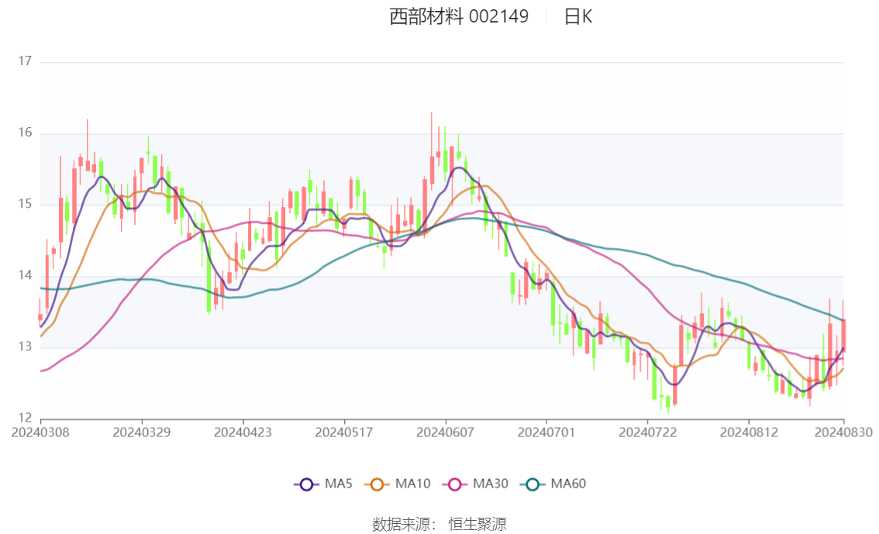Screen dimensions: 879x534
Task: Click the y-axis value 13
Action: point(25,347)
